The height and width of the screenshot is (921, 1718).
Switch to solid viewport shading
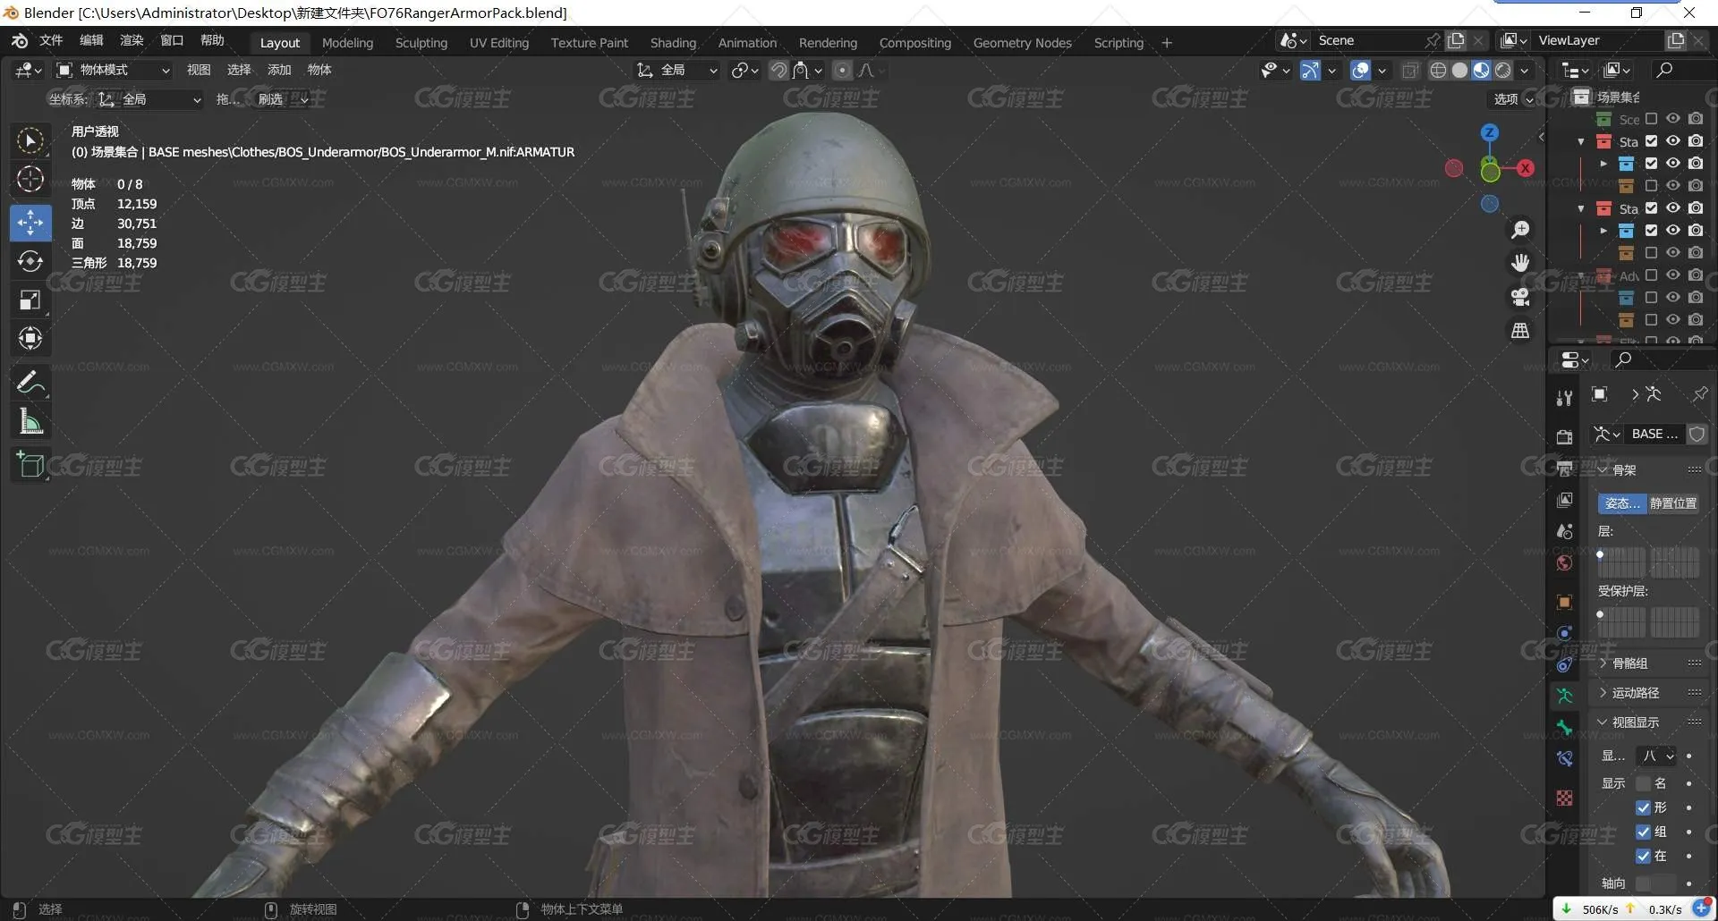click(x=1459, y=70)
